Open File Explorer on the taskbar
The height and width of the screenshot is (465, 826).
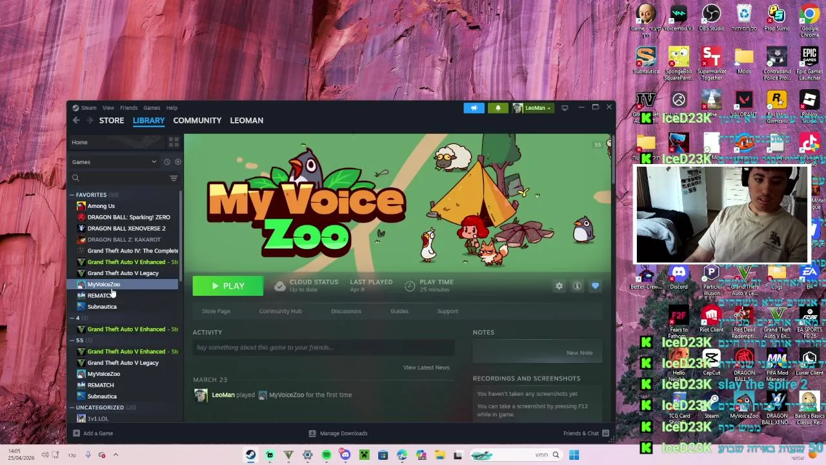439,455
